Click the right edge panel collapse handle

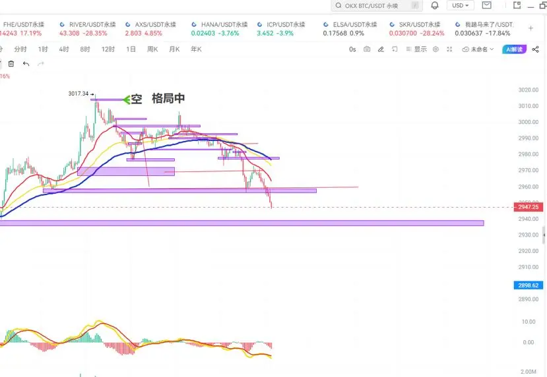(544, 235)
